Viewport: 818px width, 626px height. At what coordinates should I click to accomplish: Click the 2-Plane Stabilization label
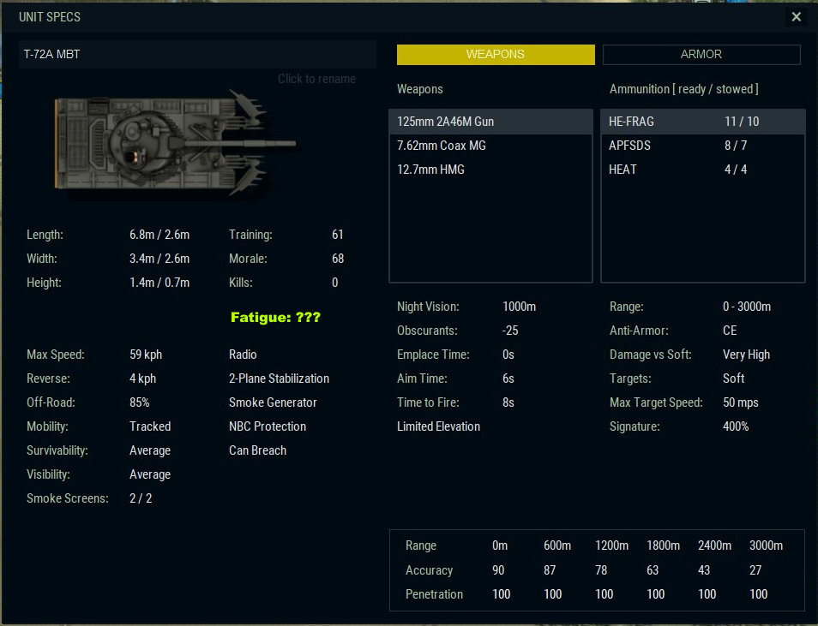[x=280, y=379]
